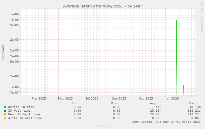Image resolution: width=205 pixels, height=129 pixels.
Task: Click the orange Read IO Wait swatch
Action: pyautogui.click(x=5, y=114)
